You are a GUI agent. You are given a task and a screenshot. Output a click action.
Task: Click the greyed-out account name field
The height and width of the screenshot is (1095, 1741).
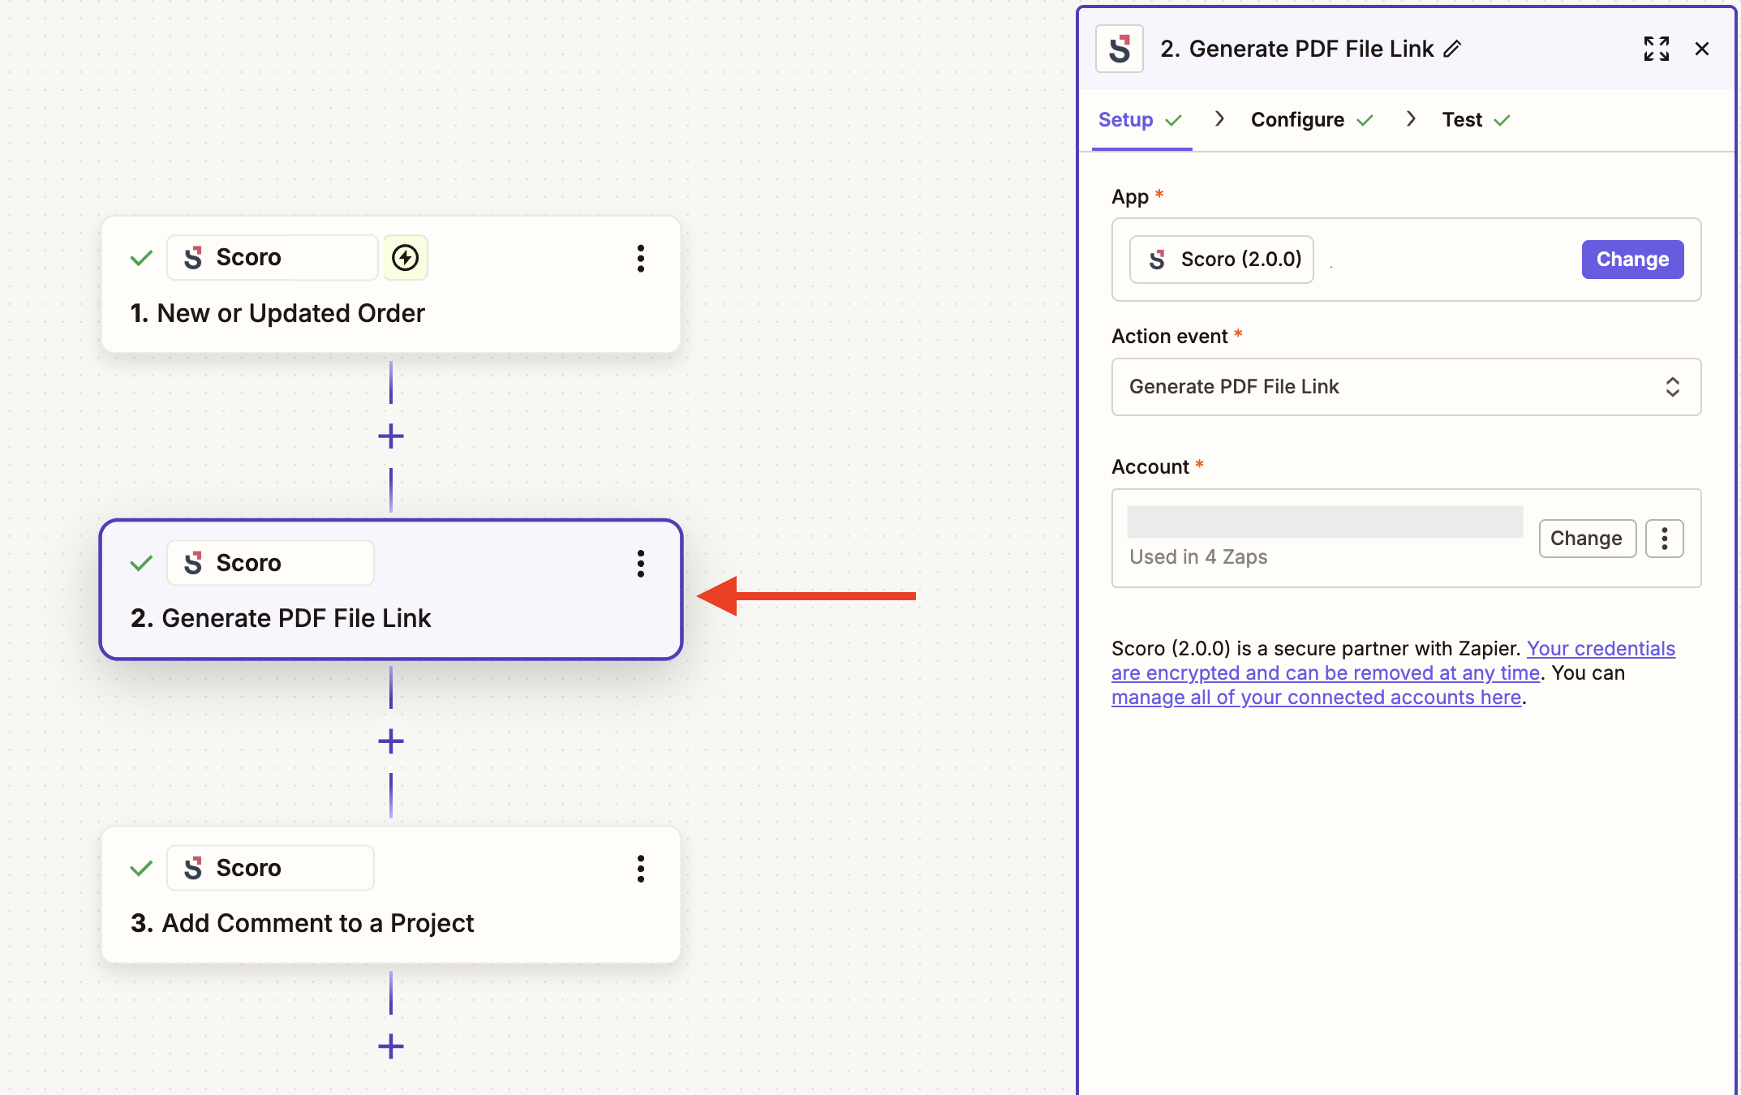(1325, 522)
